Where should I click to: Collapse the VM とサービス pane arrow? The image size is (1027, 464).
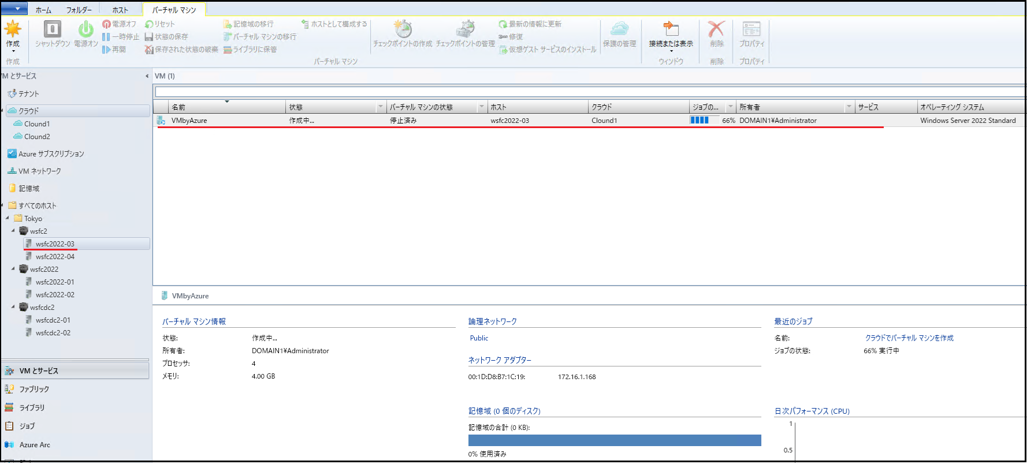point(147,76)
